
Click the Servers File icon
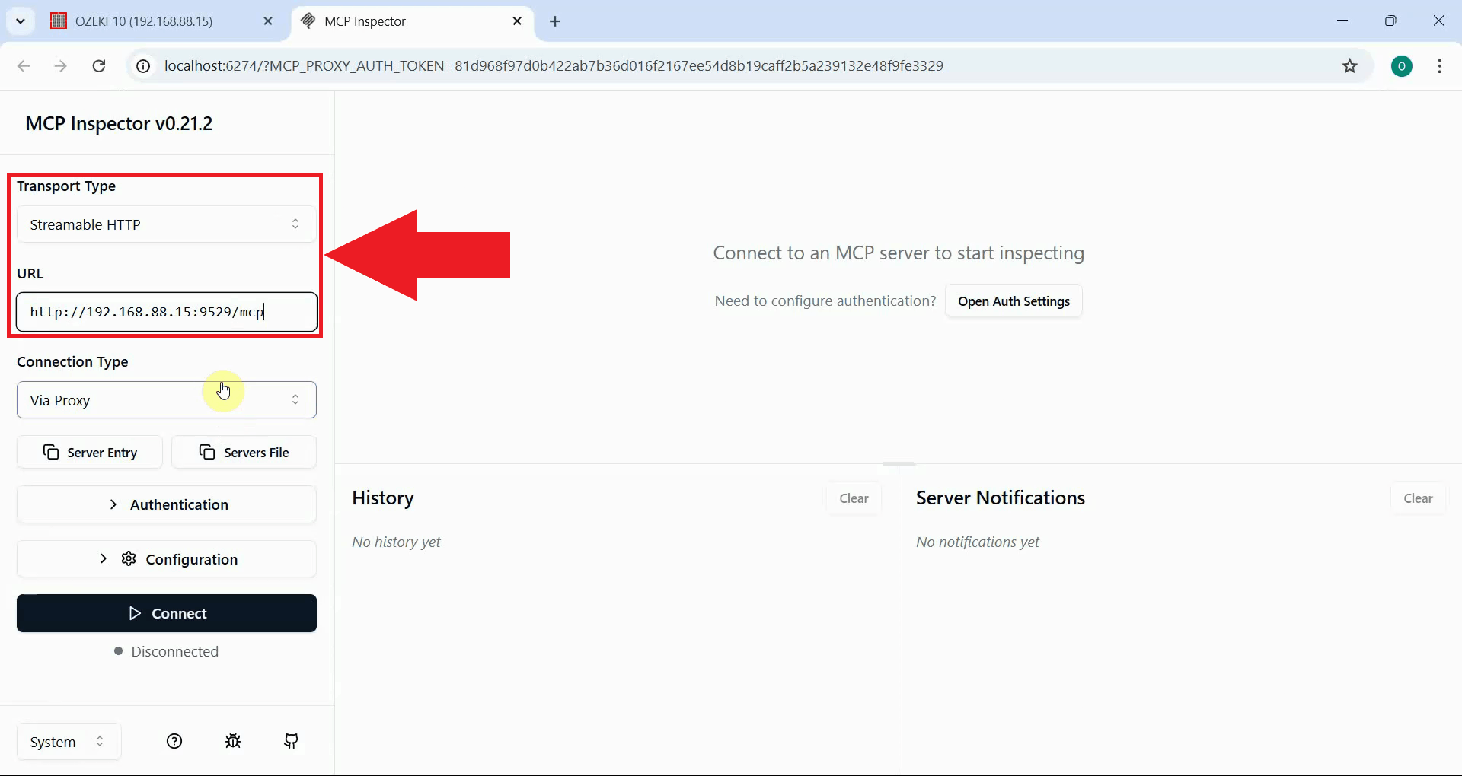click(x=206, y=452)
